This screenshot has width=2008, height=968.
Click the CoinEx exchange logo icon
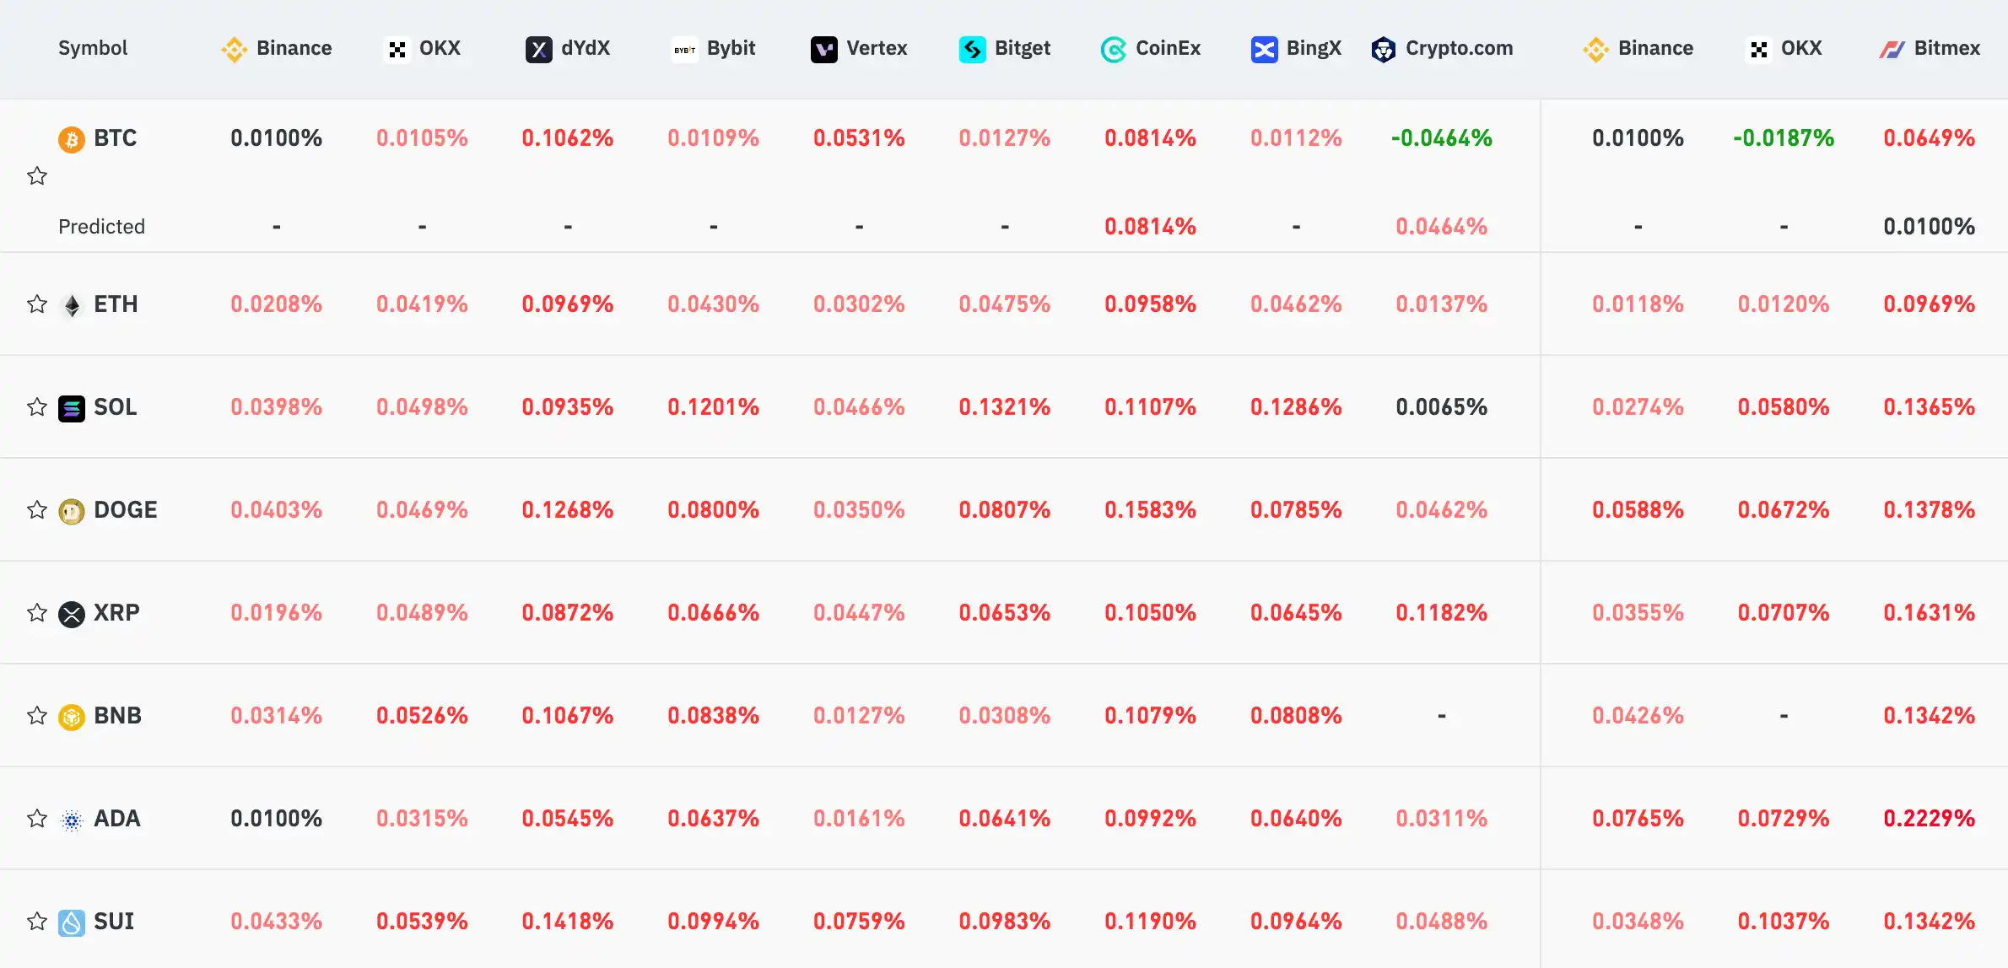click(1113, 49)
